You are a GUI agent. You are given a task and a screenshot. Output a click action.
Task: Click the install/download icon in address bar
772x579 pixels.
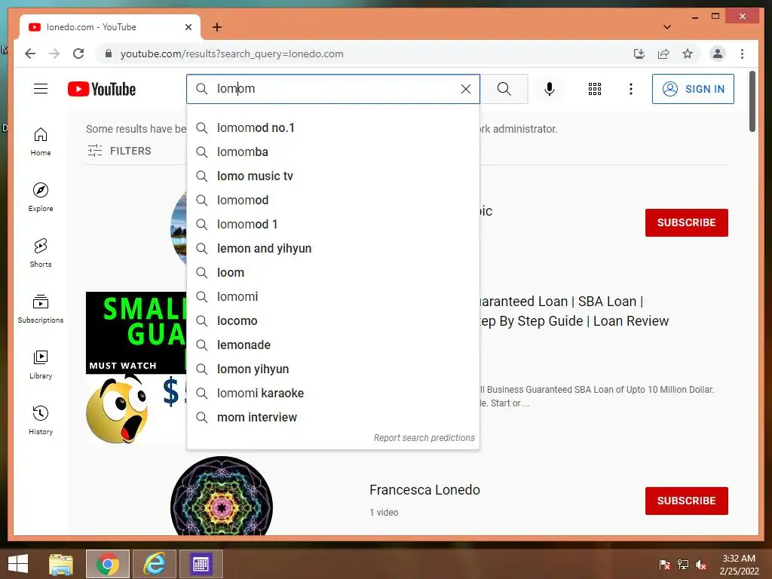pyautogui.click(x=639, y=54)
